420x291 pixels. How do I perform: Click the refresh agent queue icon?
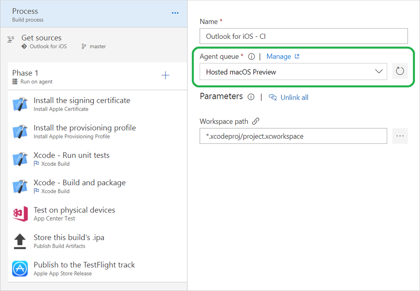tap(400, 71)
